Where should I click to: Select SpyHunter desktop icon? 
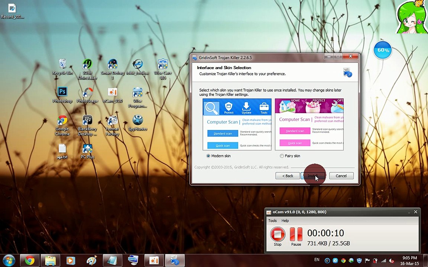click(137, 123)
